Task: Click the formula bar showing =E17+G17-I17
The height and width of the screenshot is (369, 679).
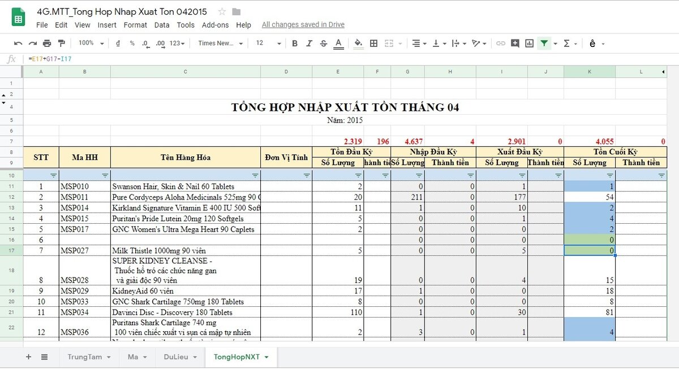Action: coord(351,59)
